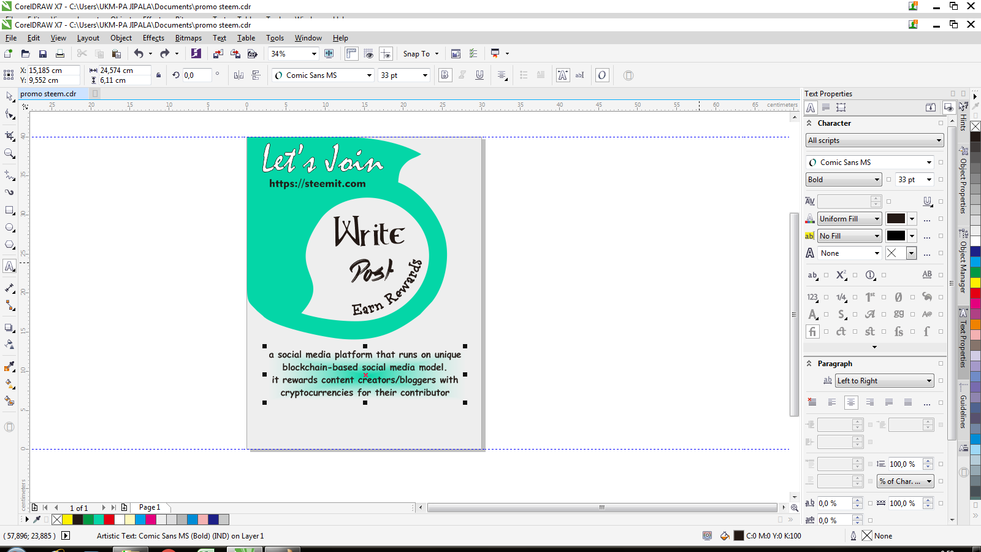Click the character spacing 100,0 % field
The height and width of the screenshot is (552, 981).
(x=905, y=504)
